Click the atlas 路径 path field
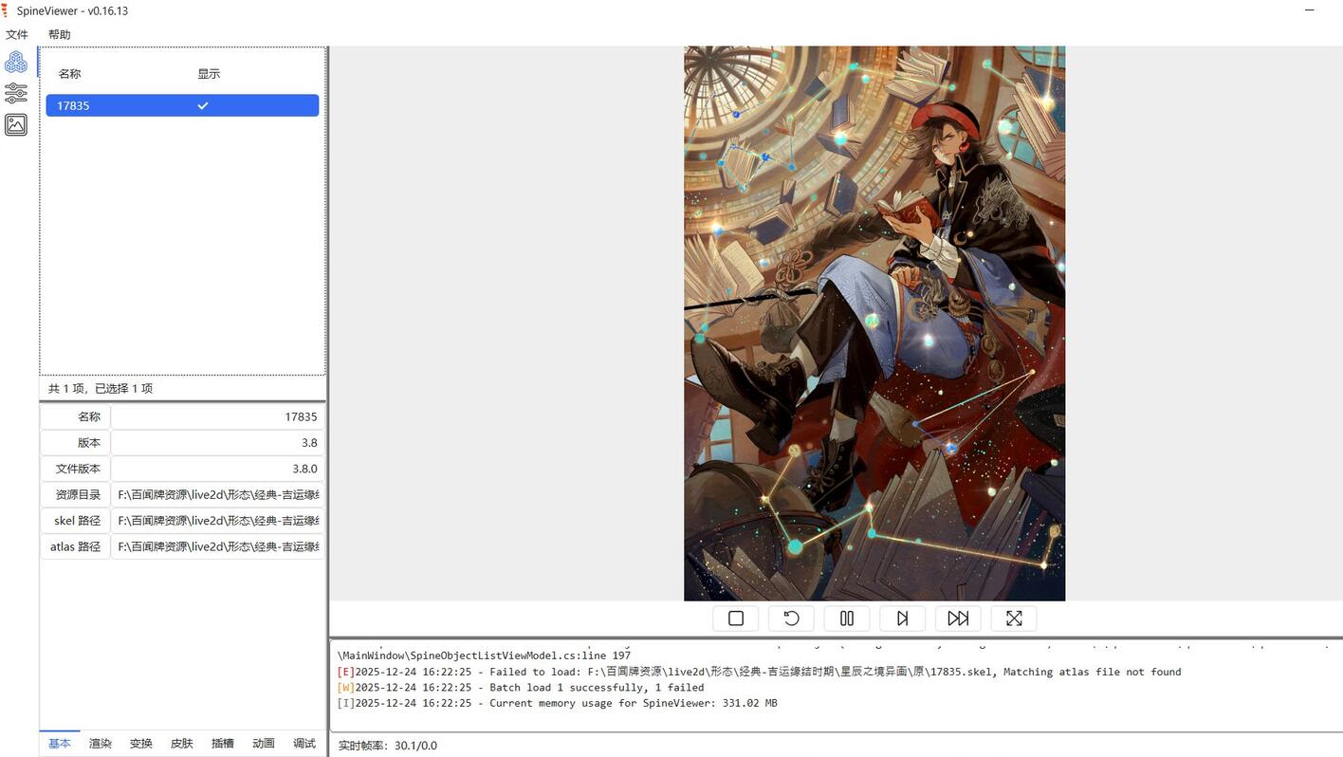 pyautogui.click(x=217, y=546)
